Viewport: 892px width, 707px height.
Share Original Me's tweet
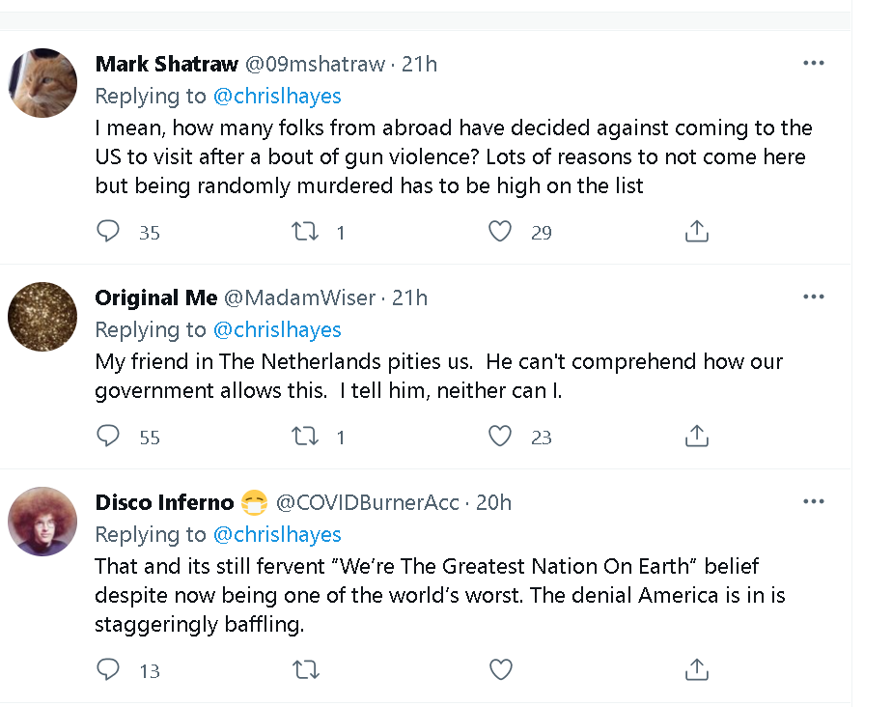[697, 437]
